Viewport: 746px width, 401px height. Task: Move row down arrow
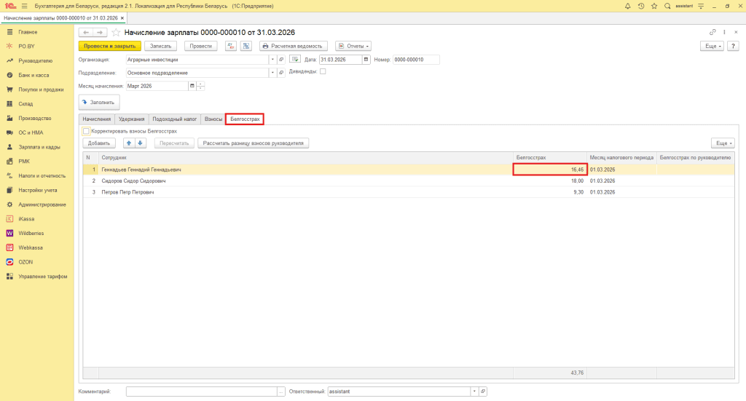[141, 143]
